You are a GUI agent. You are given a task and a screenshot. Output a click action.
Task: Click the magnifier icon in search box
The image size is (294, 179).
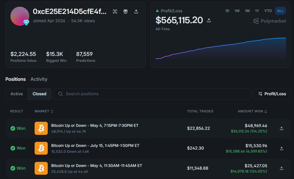61,94
